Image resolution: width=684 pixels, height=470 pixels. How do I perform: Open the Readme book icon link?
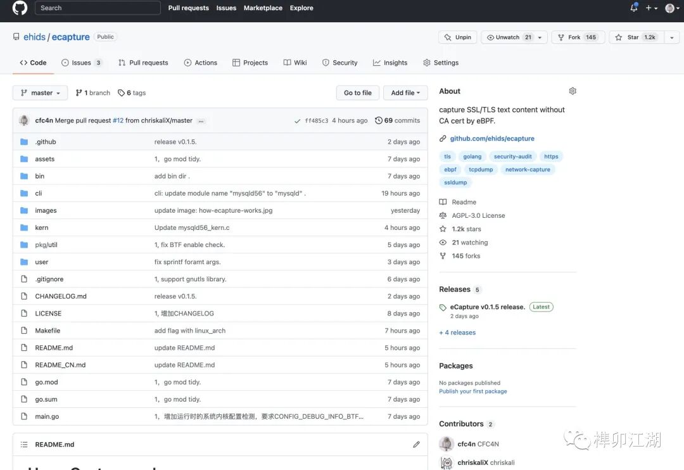443,202
